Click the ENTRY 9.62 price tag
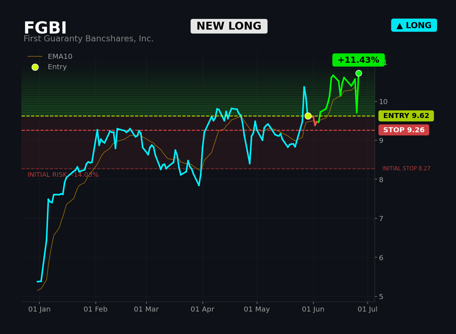This screenshot has width=456, height=334. coord(406,116)
